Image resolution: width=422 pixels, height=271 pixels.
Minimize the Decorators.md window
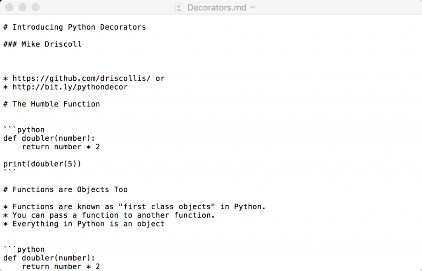22,7
